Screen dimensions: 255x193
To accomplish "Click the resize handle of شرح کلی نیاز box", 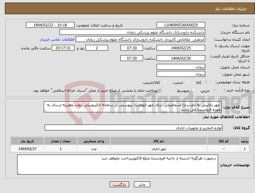I will pos(45,111).
